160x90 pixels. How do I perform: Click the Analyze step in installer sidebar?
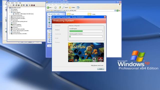click(57, 30)
